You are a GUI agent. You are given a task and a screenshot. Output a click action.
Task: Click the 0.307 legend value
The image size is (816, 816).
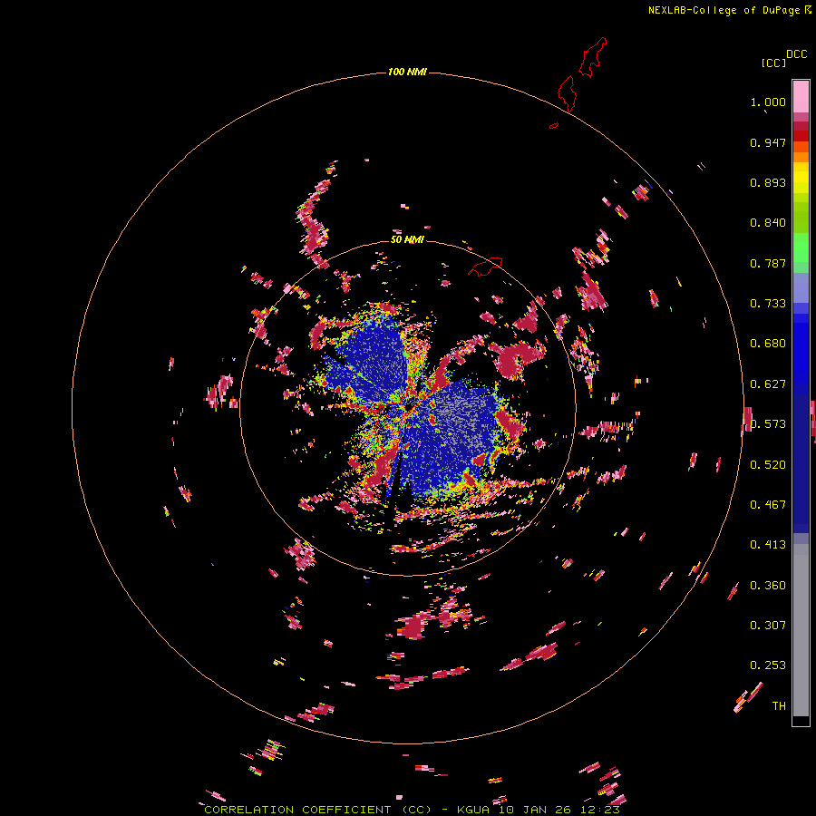[768, 626]
